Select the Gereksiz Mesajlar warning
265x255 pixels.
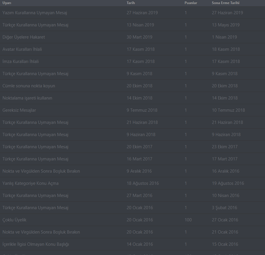coord(19,110)
